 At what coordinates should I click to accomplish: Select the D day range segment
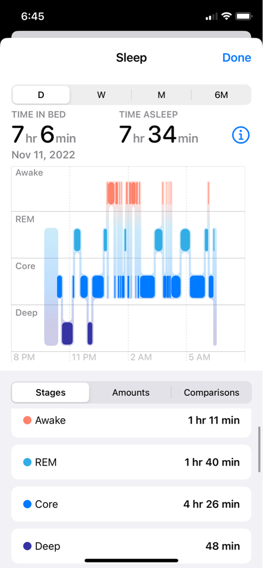point(41,95)
